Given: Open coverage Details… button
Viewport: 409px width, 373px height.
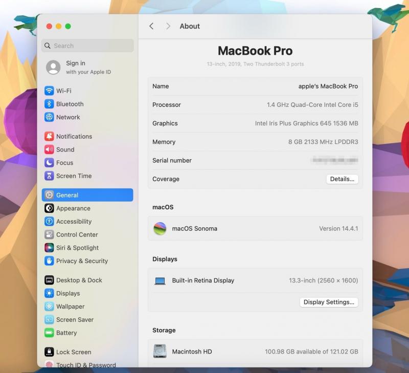Looking at the screenshot, I should click(342, 179).
